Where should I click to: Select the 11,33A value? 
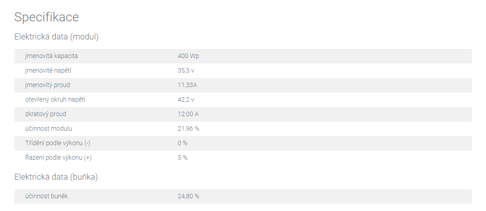[187, 85]
